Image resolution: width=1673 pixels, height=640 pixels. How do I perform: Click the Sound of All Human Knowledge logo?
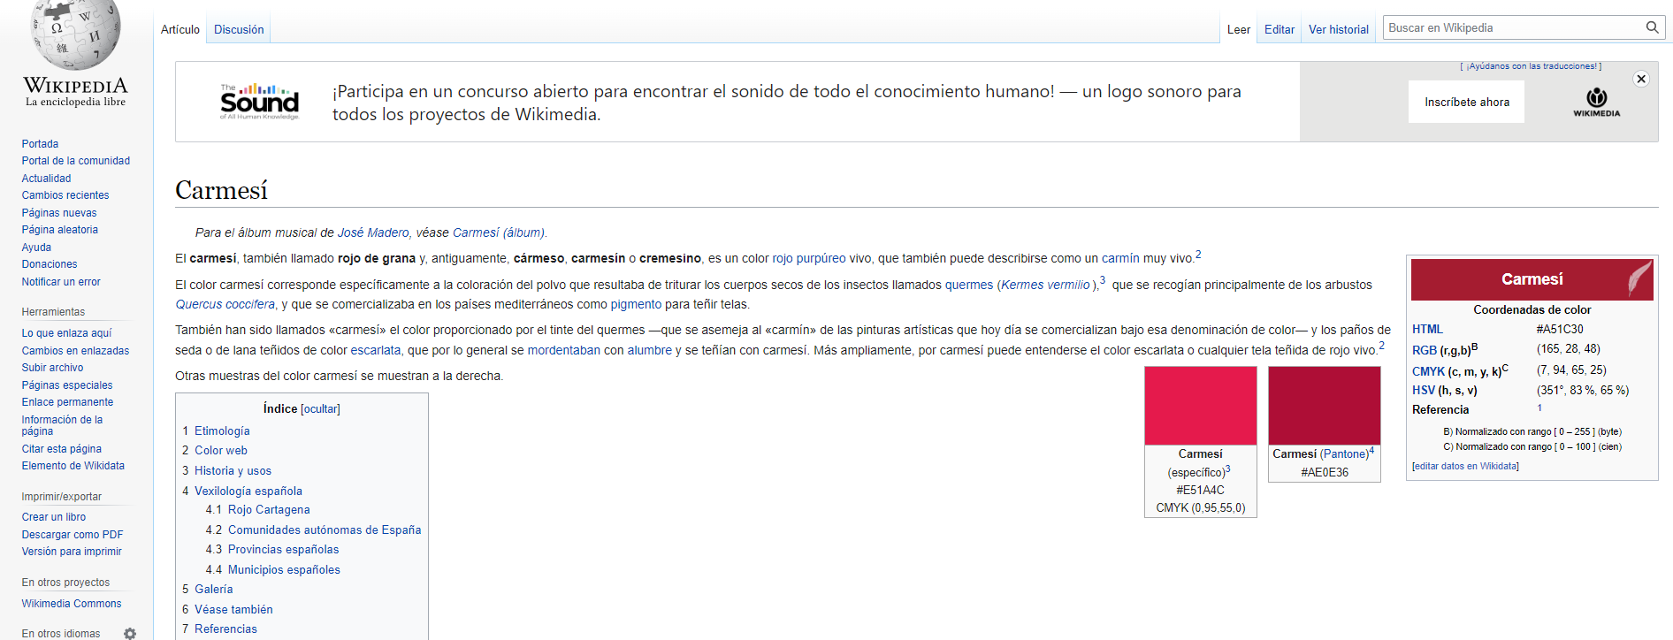click(x=260, y=102)
